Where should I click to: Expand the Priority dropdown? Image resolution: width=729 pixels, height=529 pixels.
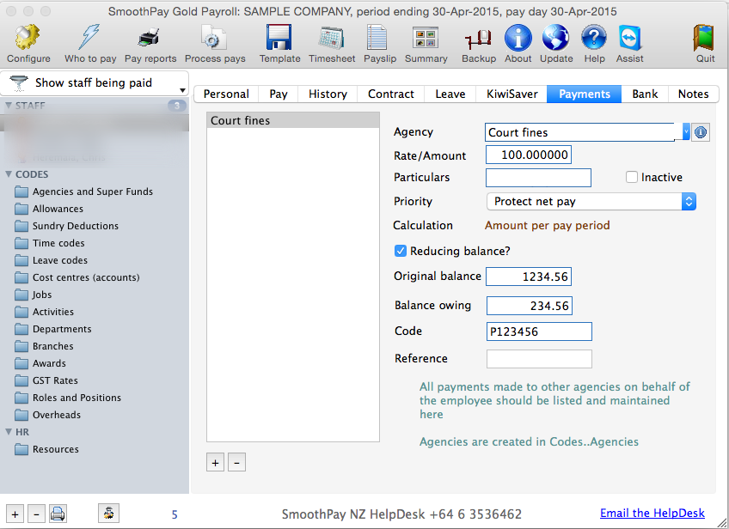tap(688, 202)
